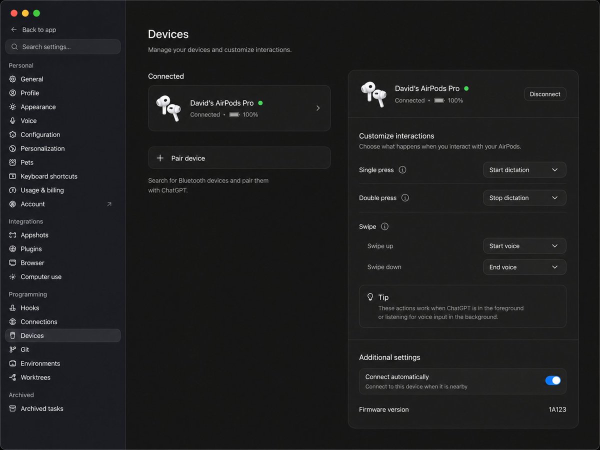Image resolution: width=600 pixels, height=450 pixels.
Task: Open the Double press Stop dictation dropdown
Action: [x=524, y=198]
